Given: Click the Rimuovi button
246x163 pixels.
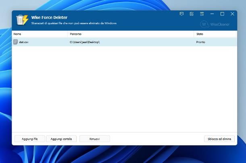Looking at the screenshot, I should point(95,139).
